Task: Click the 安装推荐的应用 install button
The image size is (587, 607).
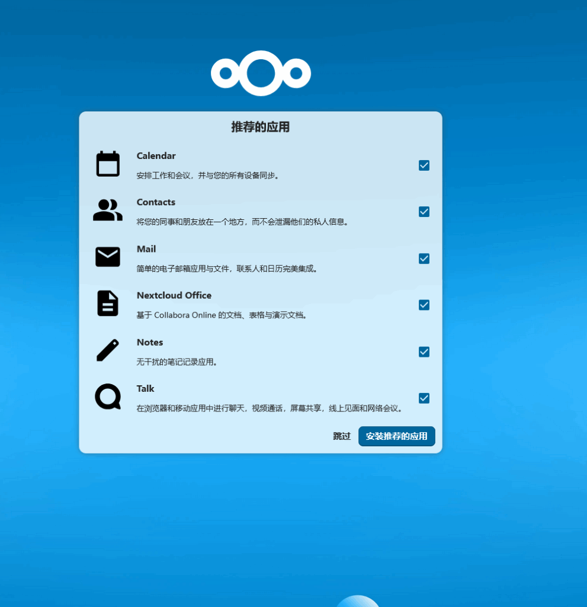Action: click(x=396, y=436)
